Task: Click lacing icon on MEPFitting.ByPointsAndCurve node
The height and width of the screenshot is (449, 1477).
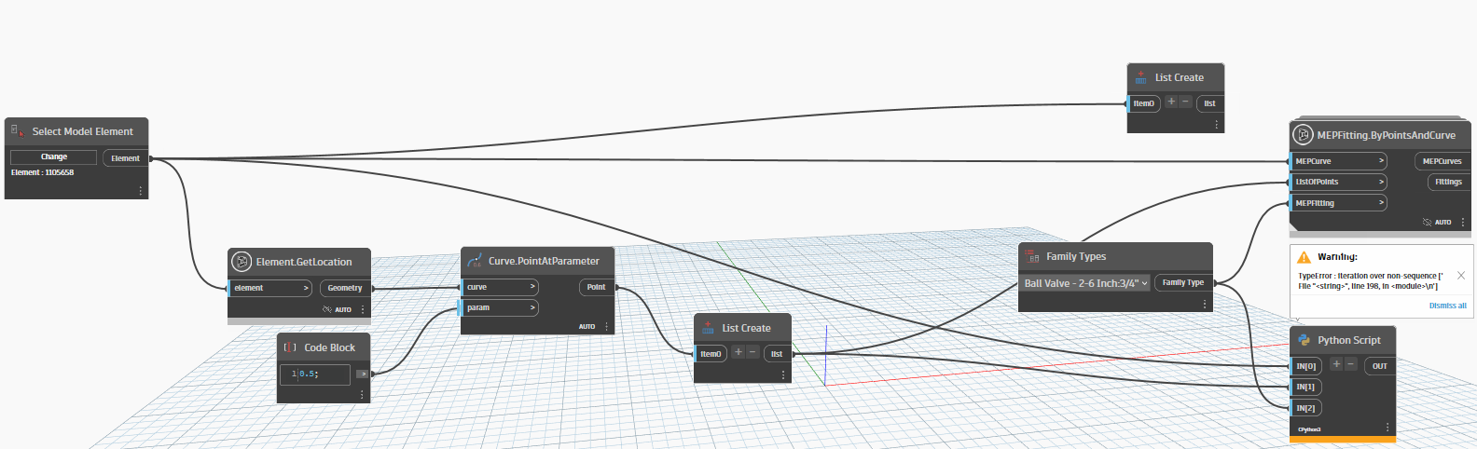Action: tap(1427, 223)
